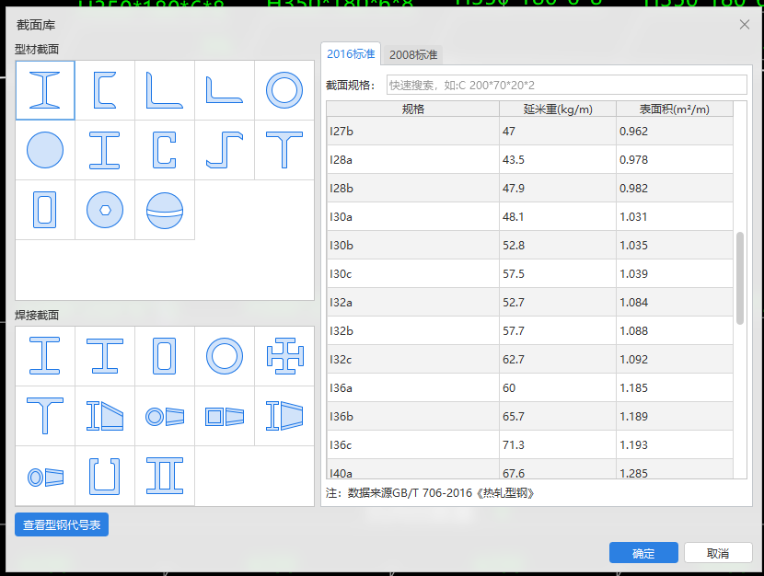Image resolution: width=764 pixels, height=576 pixels.
Task: Switch to the 2008标准 tab
Action: [413, 54]
